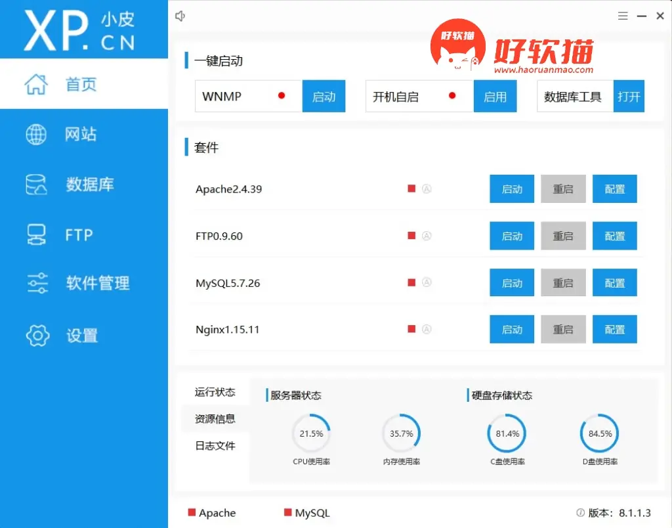Click the Nginx1.15.11 label

(227, 330)
